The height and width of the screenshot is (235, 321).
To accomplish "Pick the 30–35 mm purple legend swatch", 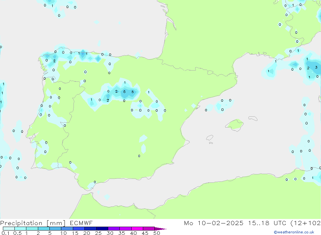I will pos(114,229).
